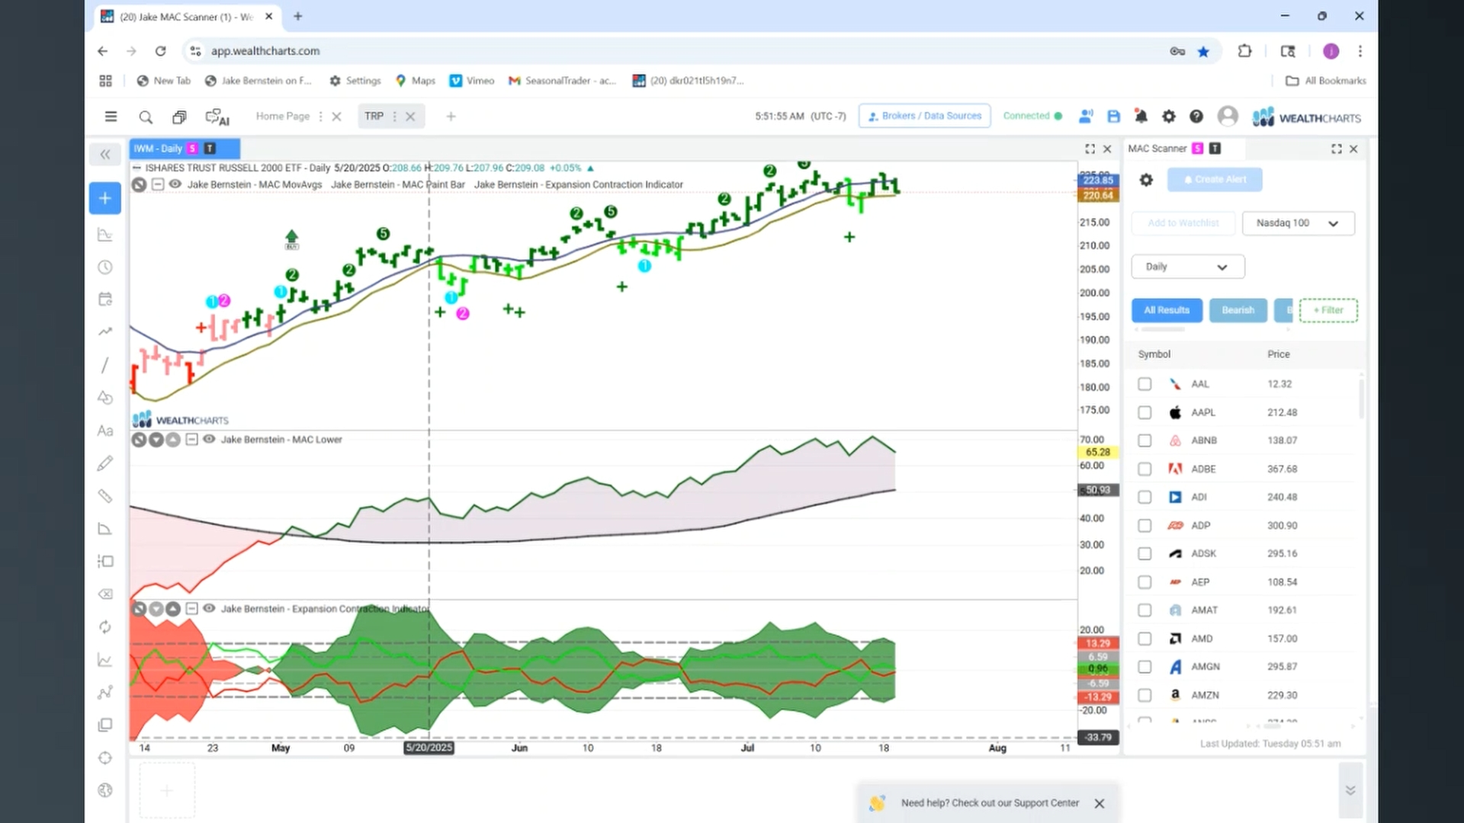1464x823 pixels.
Task: Switch to the Home Page tab
Action: (282, 116)
